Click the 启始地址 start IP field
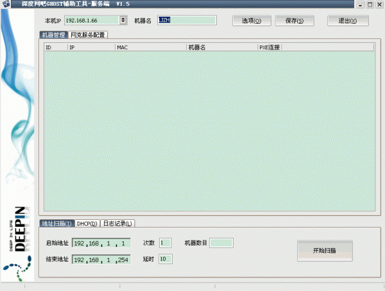Image resolution: width=385 pixels, height=291 pixels. (x=101, y=243)
